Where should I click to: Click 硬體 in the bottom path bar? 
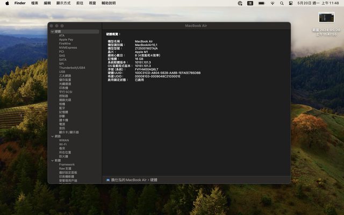coord(153,180)
